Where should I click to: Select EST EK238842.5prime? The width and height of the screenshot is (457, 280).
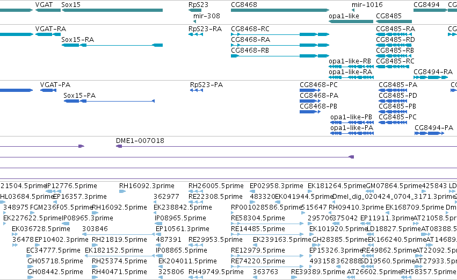click(x=183, y=207)
